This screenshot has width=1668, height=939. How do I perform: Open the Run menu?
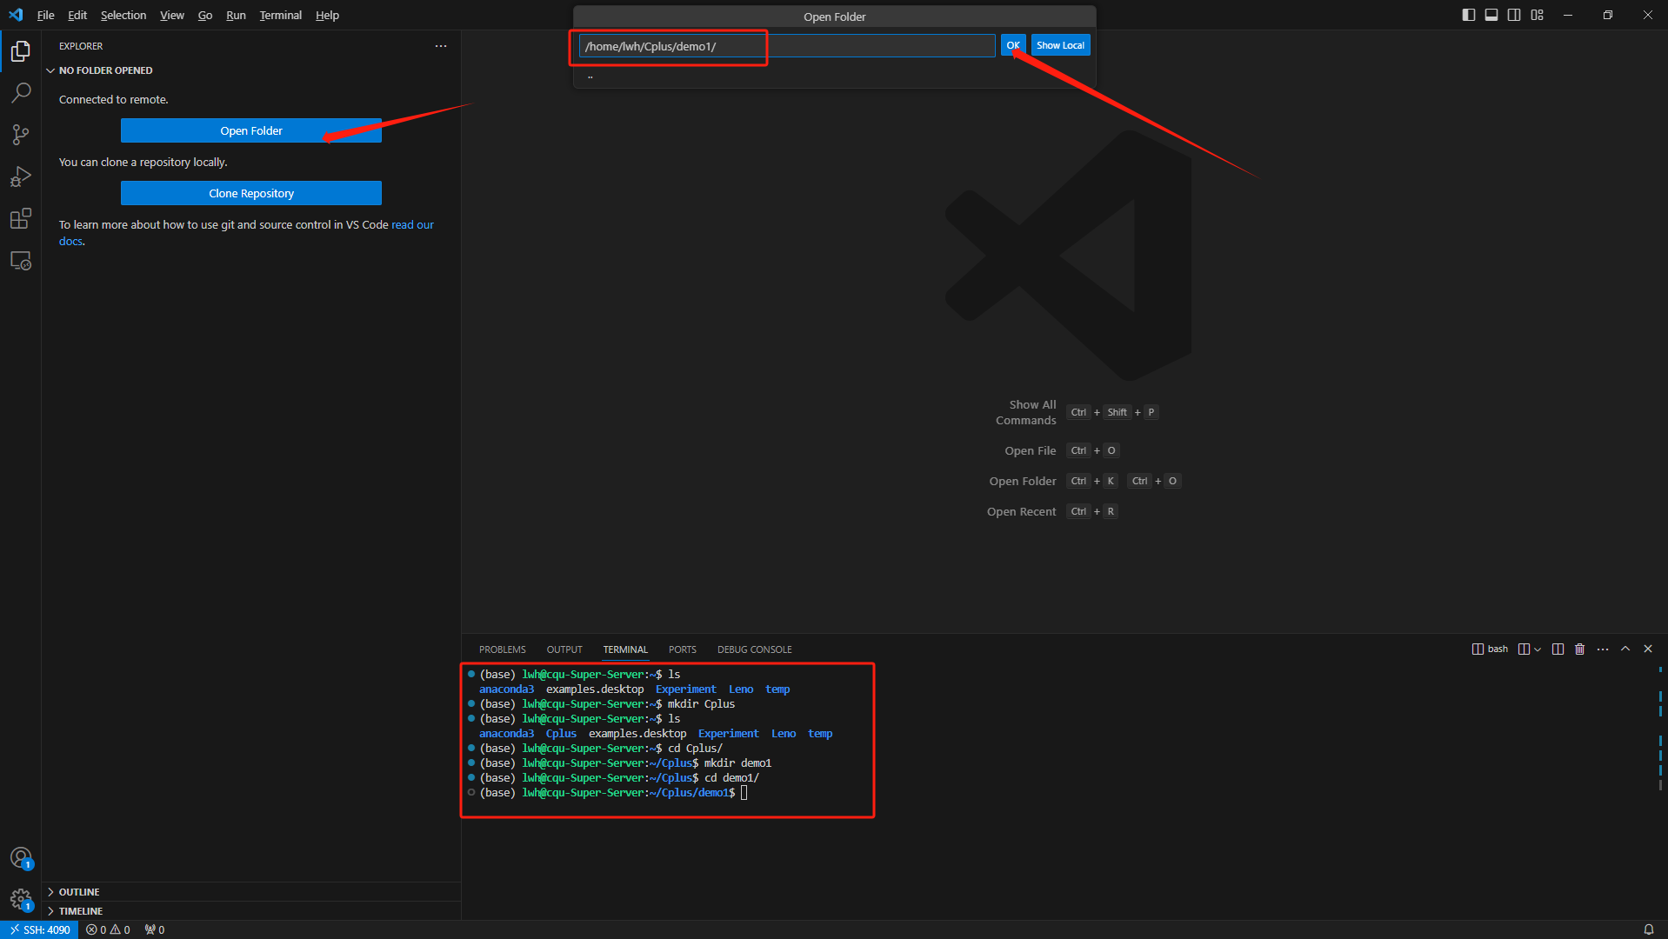236,15
